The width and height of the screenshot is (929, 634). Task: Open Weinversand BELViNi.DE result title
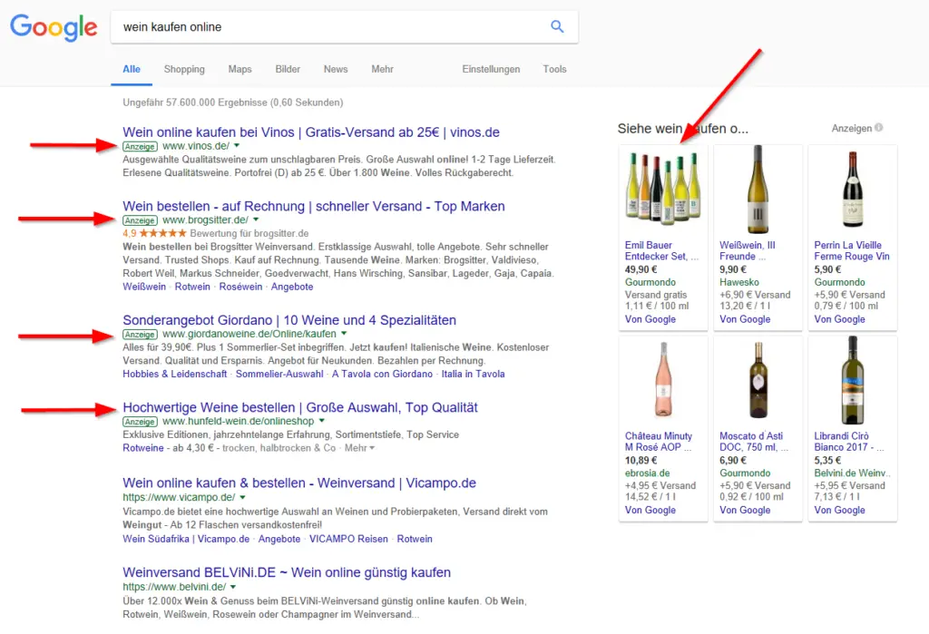click(x=287, y=572)
